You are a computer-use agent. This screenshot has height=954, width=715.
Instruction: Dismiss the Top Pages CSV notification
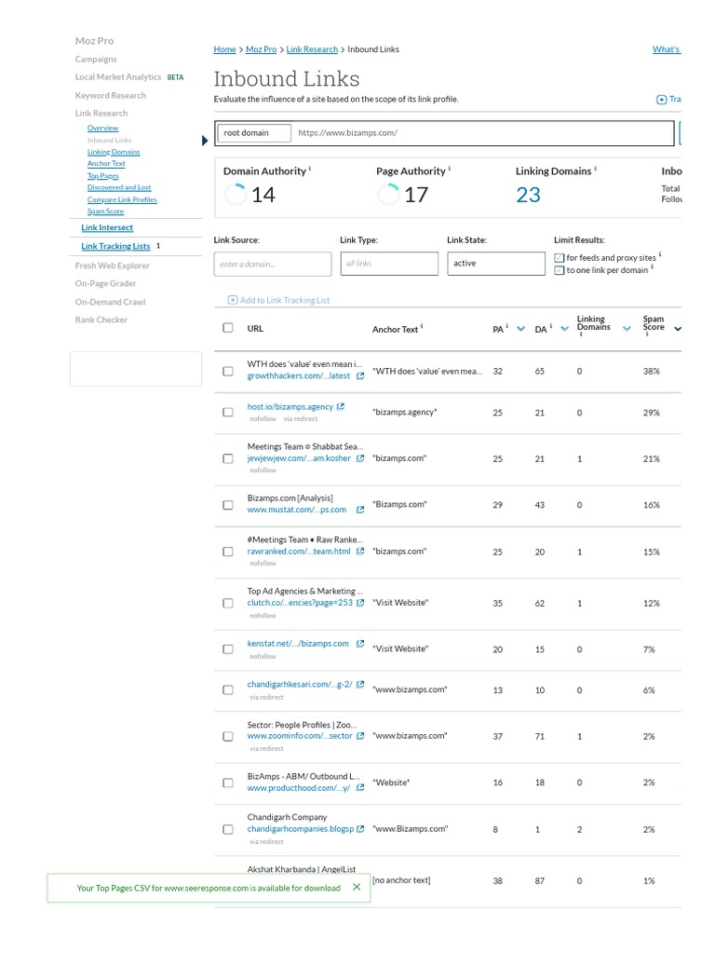pyautogui.click(x=357, y=887)
